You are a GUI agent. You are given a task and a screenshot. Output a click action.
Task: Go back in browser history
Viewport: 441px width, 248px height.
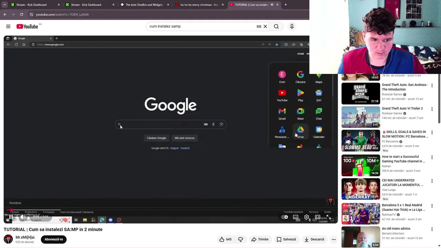pos(5,14)
